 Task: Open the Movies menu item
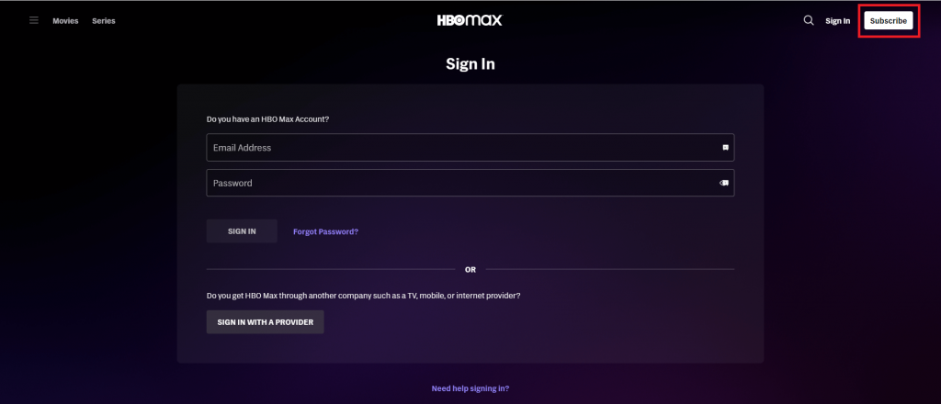[65, 21]
